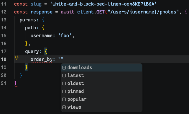Click the highlighted opening brace after query

click(46, 52)
